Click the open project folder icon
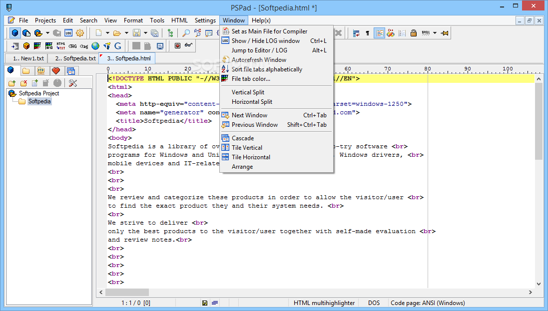Viewport: 548px width, 311px height. coord(38,33)
